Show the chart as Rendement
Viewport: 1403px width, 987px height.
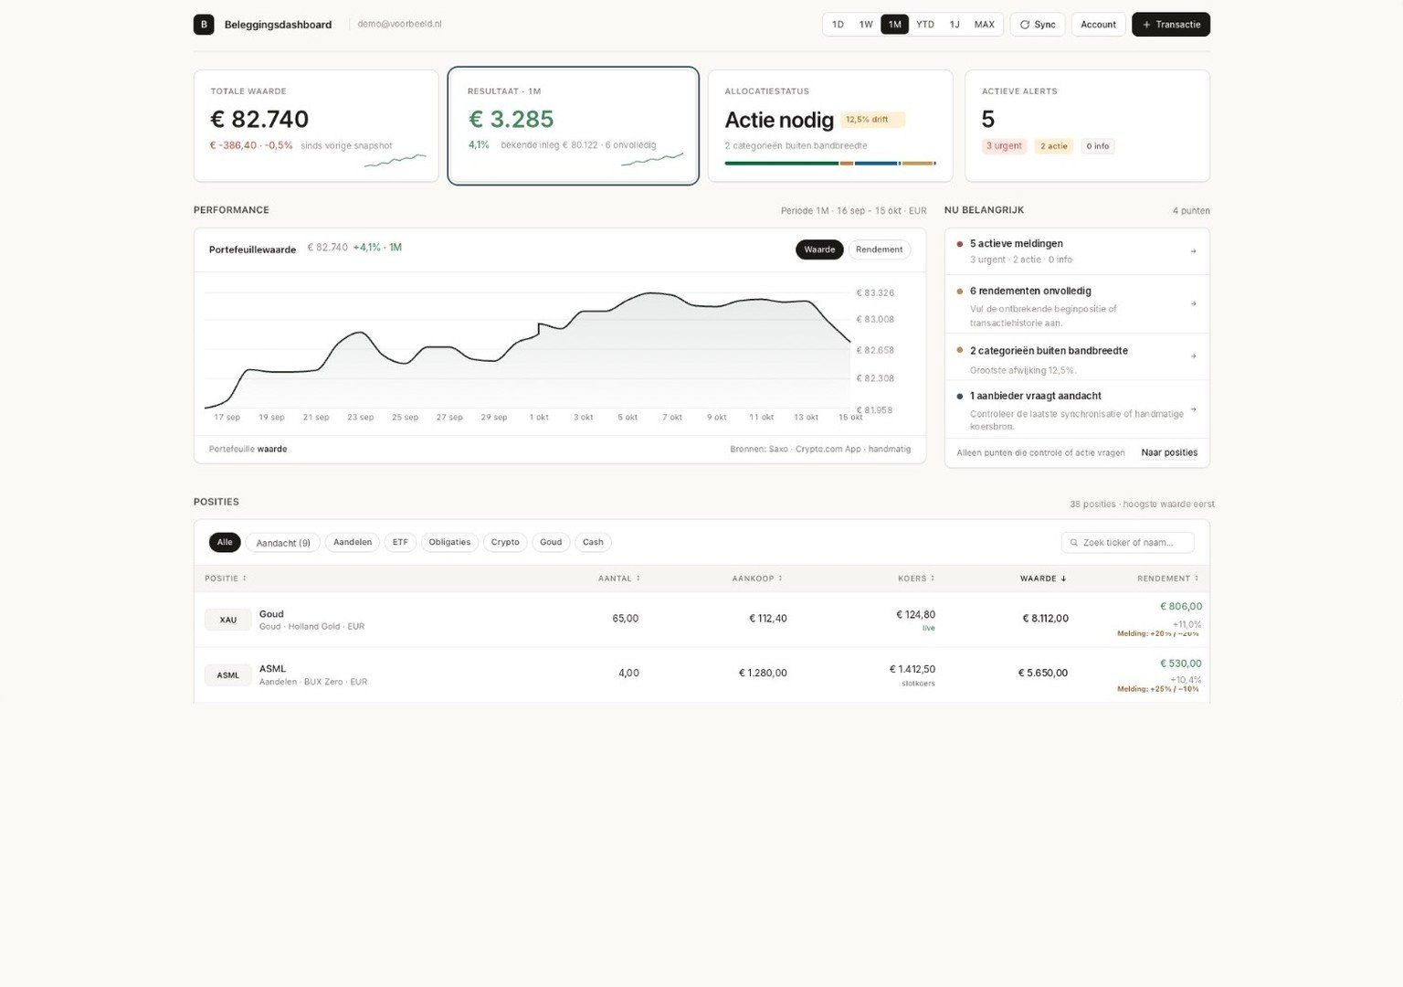(880, 249)
